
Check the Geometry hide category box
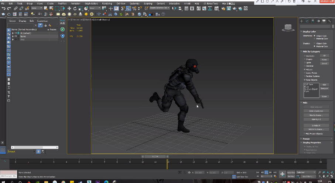(x=305, y=56)
